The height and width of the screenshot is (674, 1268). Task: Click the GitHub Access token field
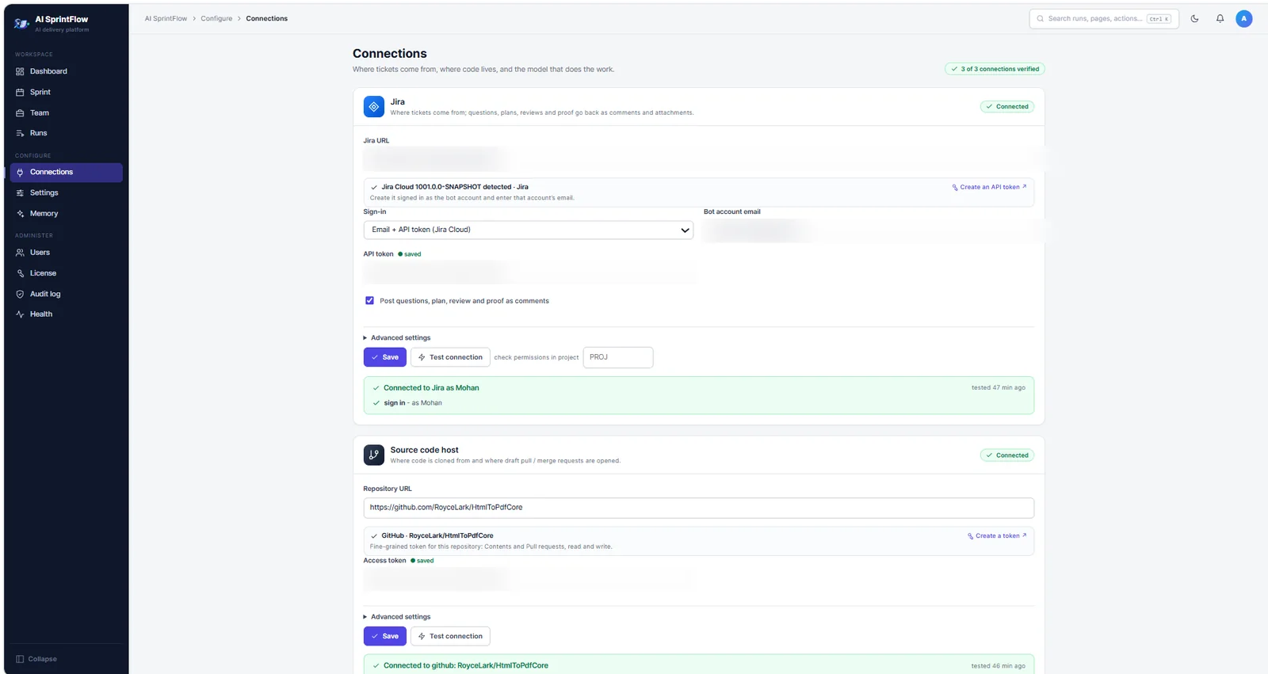pos(529,579)
